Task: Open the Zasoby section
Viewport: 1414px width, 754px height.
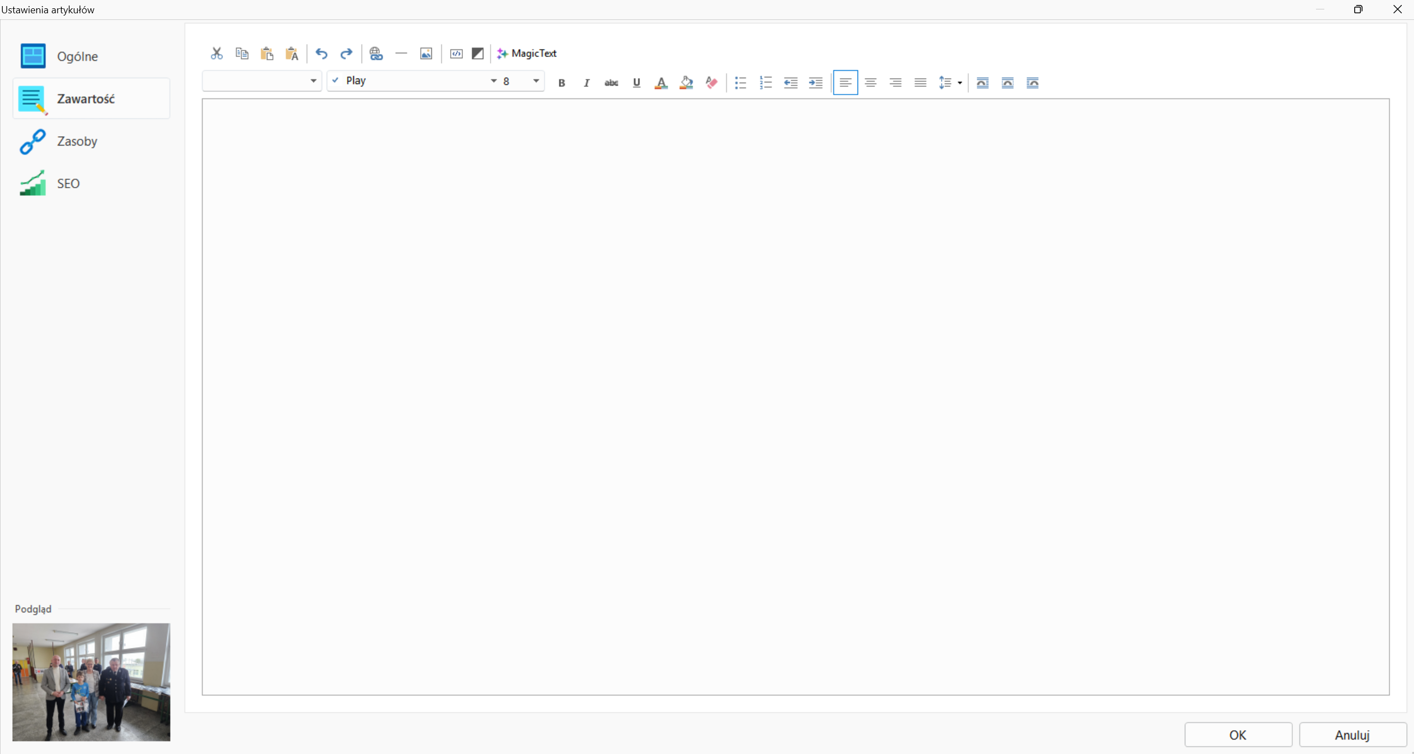Action: 77,141
